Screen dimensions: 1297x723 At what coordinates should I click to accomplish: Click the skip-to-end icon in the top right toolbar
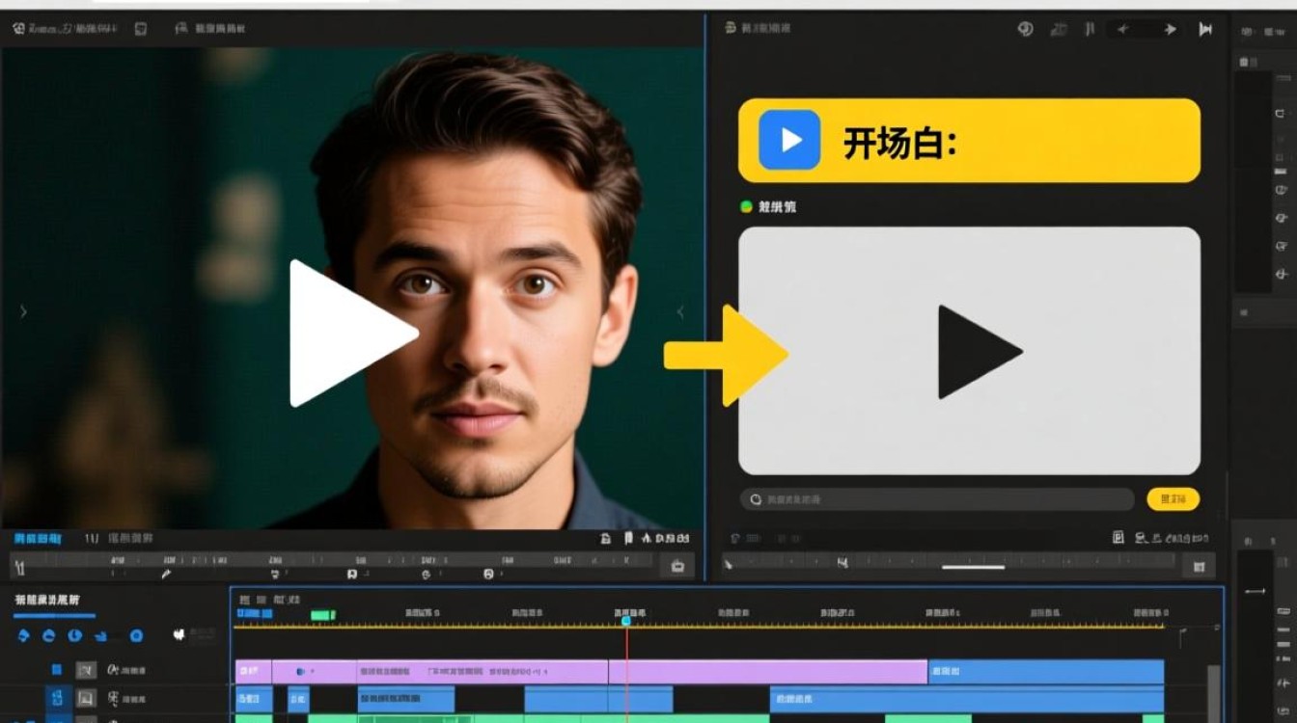pos(1205,29)
